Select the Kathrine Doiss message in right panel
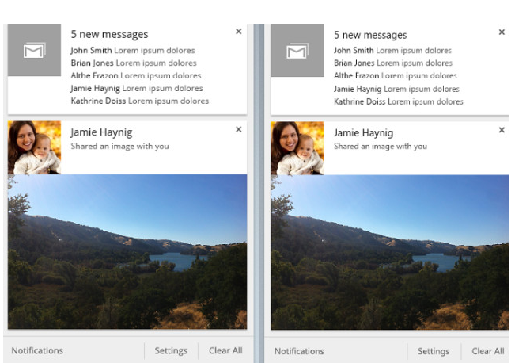 pyautogui.click(x=399, y=101)
